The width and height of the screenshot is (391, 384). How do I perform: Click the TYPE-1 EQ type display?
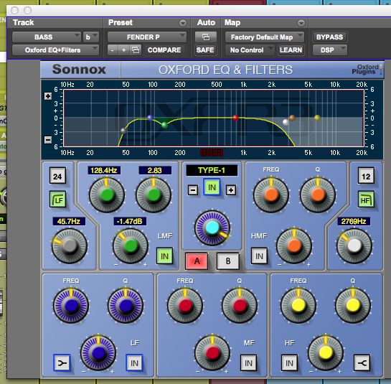click(212, 170)
